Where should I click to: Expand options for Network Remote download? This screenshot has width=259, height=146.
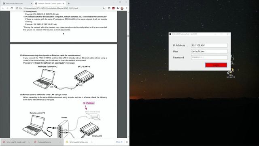click(x=60, y=142)
